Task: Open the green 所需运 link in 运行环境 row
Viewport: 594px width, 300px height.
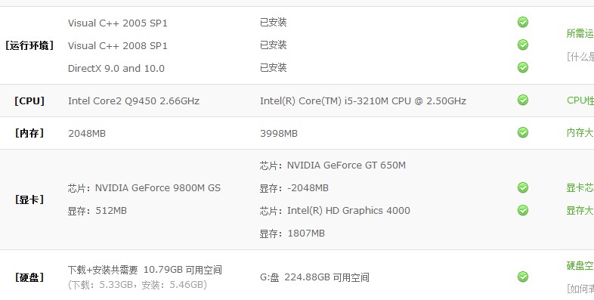Action: tap(580, 33)
